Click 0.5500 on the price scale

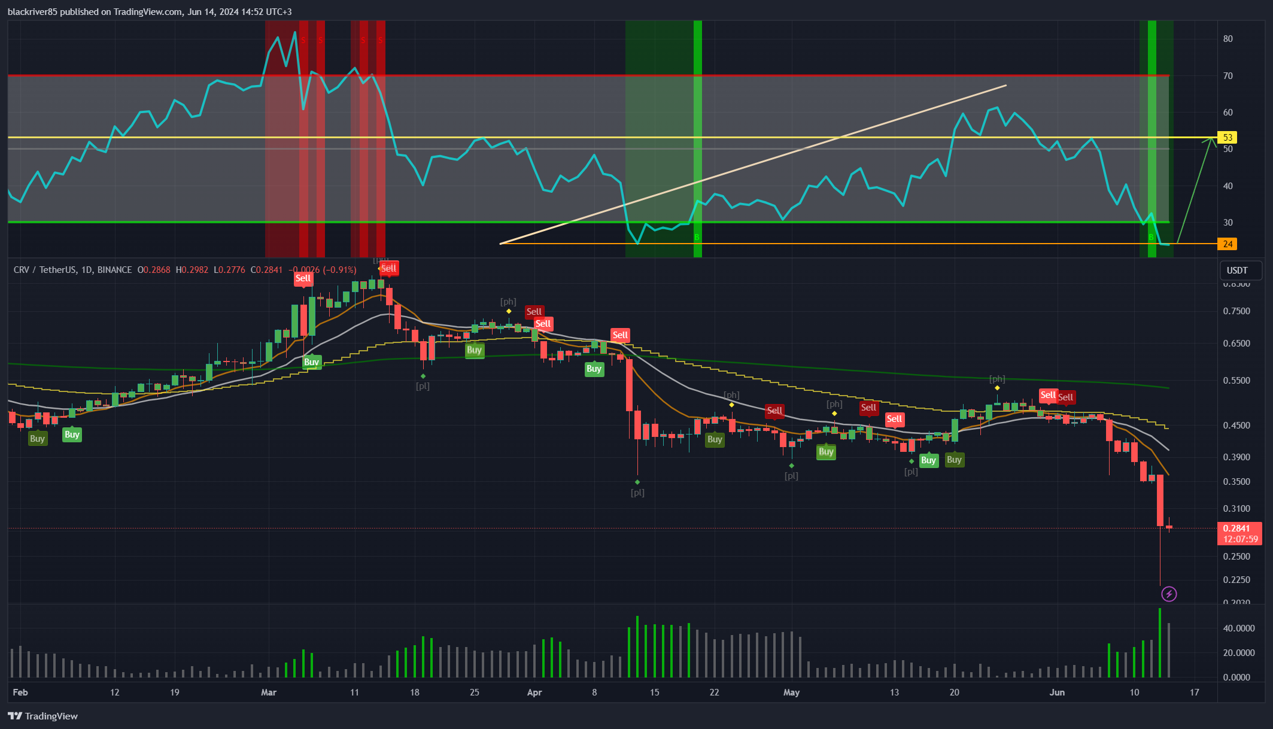point(1236,381)
